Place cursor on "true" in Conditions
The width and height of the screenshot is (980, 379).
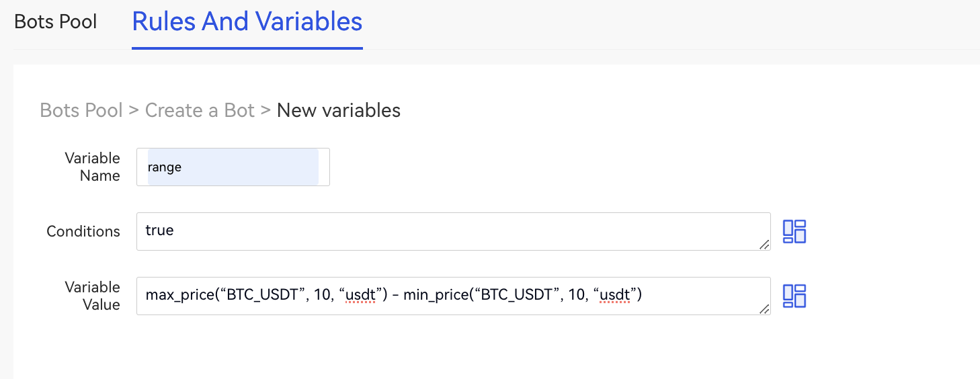(x=160, y=230)
